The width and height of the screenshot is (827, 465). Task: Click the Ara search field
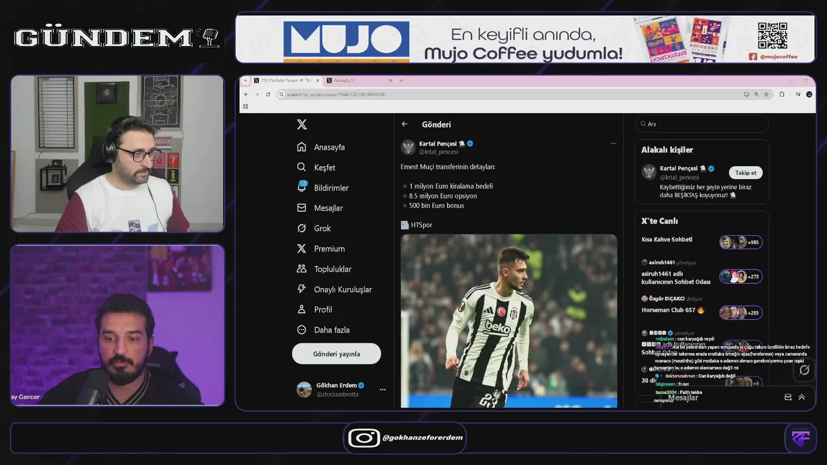(702, 124)
